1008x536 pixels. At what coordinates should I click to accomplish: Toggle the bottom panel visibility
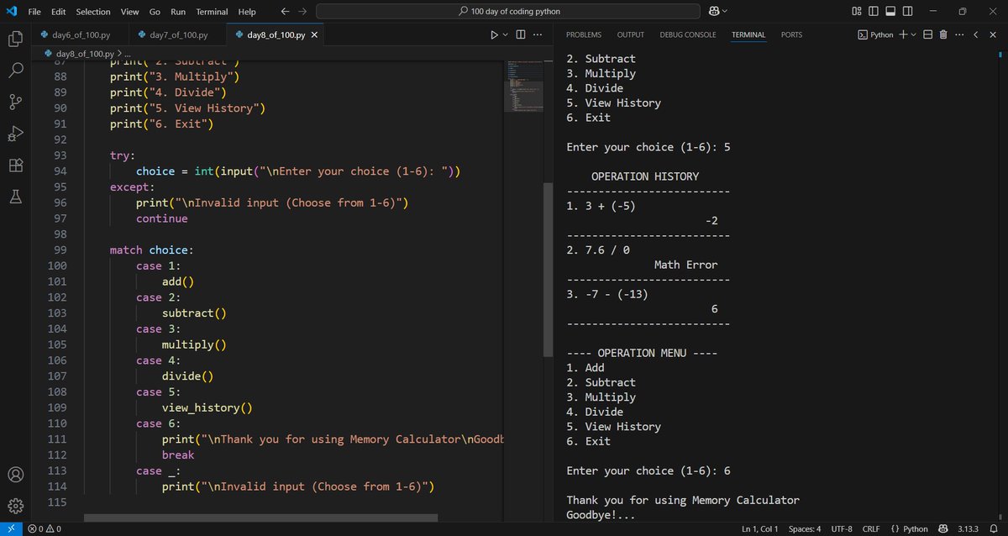890,11
